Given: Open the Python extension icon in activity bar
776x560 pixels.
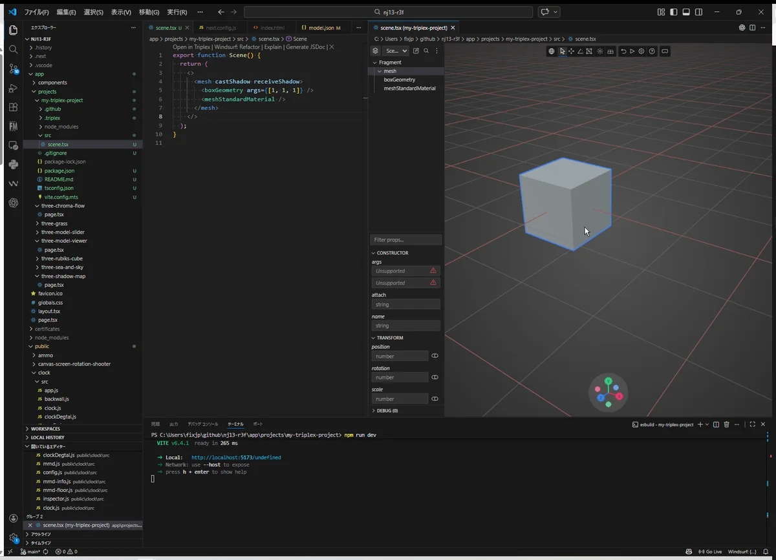Looking at the screenshot, I should [x=14, y=165].
